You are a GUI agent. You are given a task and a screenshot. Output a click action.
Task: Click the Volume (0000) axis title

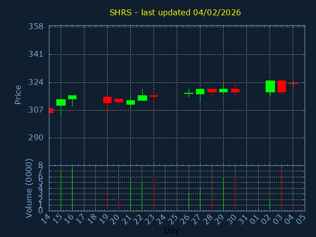coord(29,188)
